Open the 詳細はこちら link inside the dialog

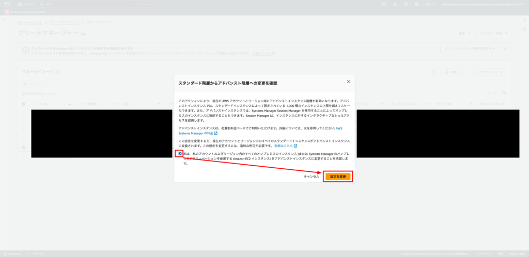tap(285, 146)
